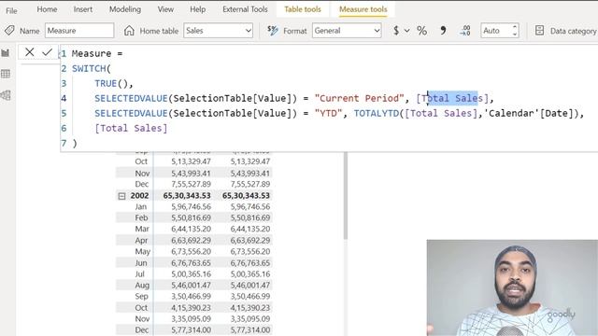
Task: Open Data table view in left sidebar
Action: coord(6,74)
